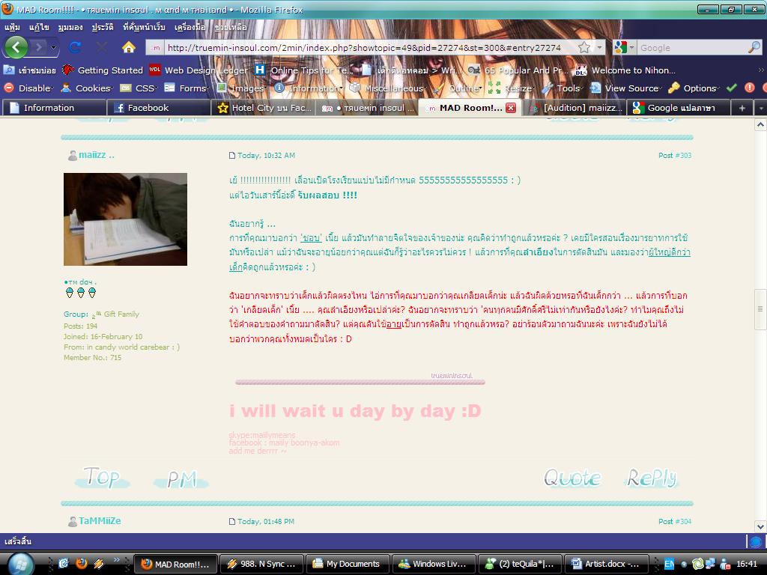Click the green checkmark validation icon
The width and height of the screenshot is (767, 575).
click(x=731, y=88)
